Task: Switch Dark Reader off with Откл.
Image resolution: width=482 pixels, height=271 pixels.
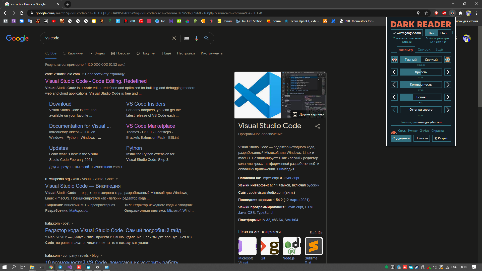Action: [x=444, y=33]
